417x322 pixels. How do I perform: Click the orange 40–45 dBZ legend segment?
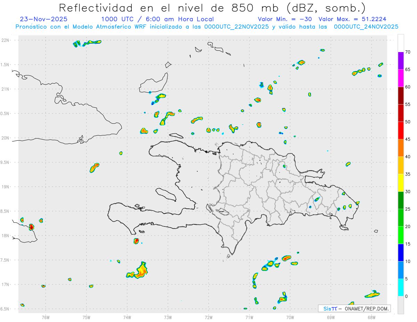coord(401,148)
